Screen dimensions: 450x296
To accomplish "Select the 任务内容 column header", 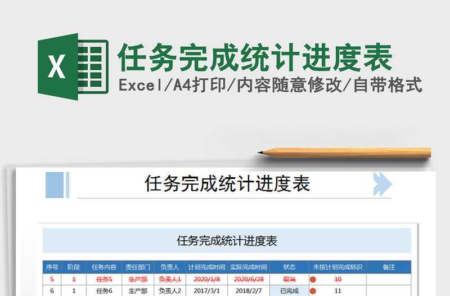I will coord(104,267).
